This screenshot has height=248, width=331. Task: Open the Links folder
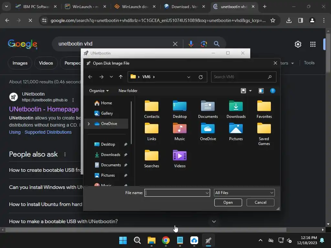pos(152,132)
